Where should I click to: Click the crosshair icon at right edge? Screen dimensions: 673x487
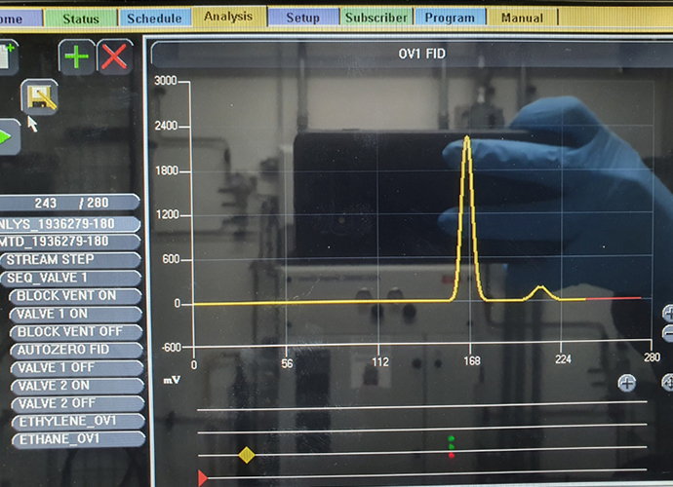tap(668, 383)
